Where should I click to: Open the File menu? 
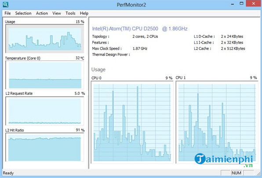7,13
